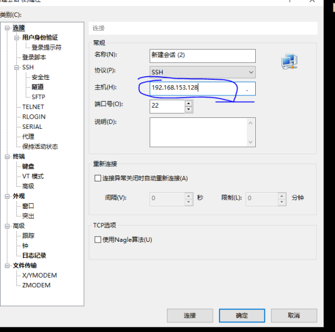Collapse the 连接 tree node
Image resolution: width=335 pixels, height=332 pixels.
pos(7,28)
